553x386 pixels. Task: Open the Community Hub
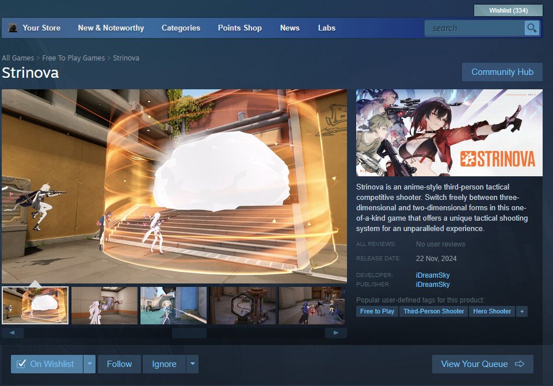point(502,72)
